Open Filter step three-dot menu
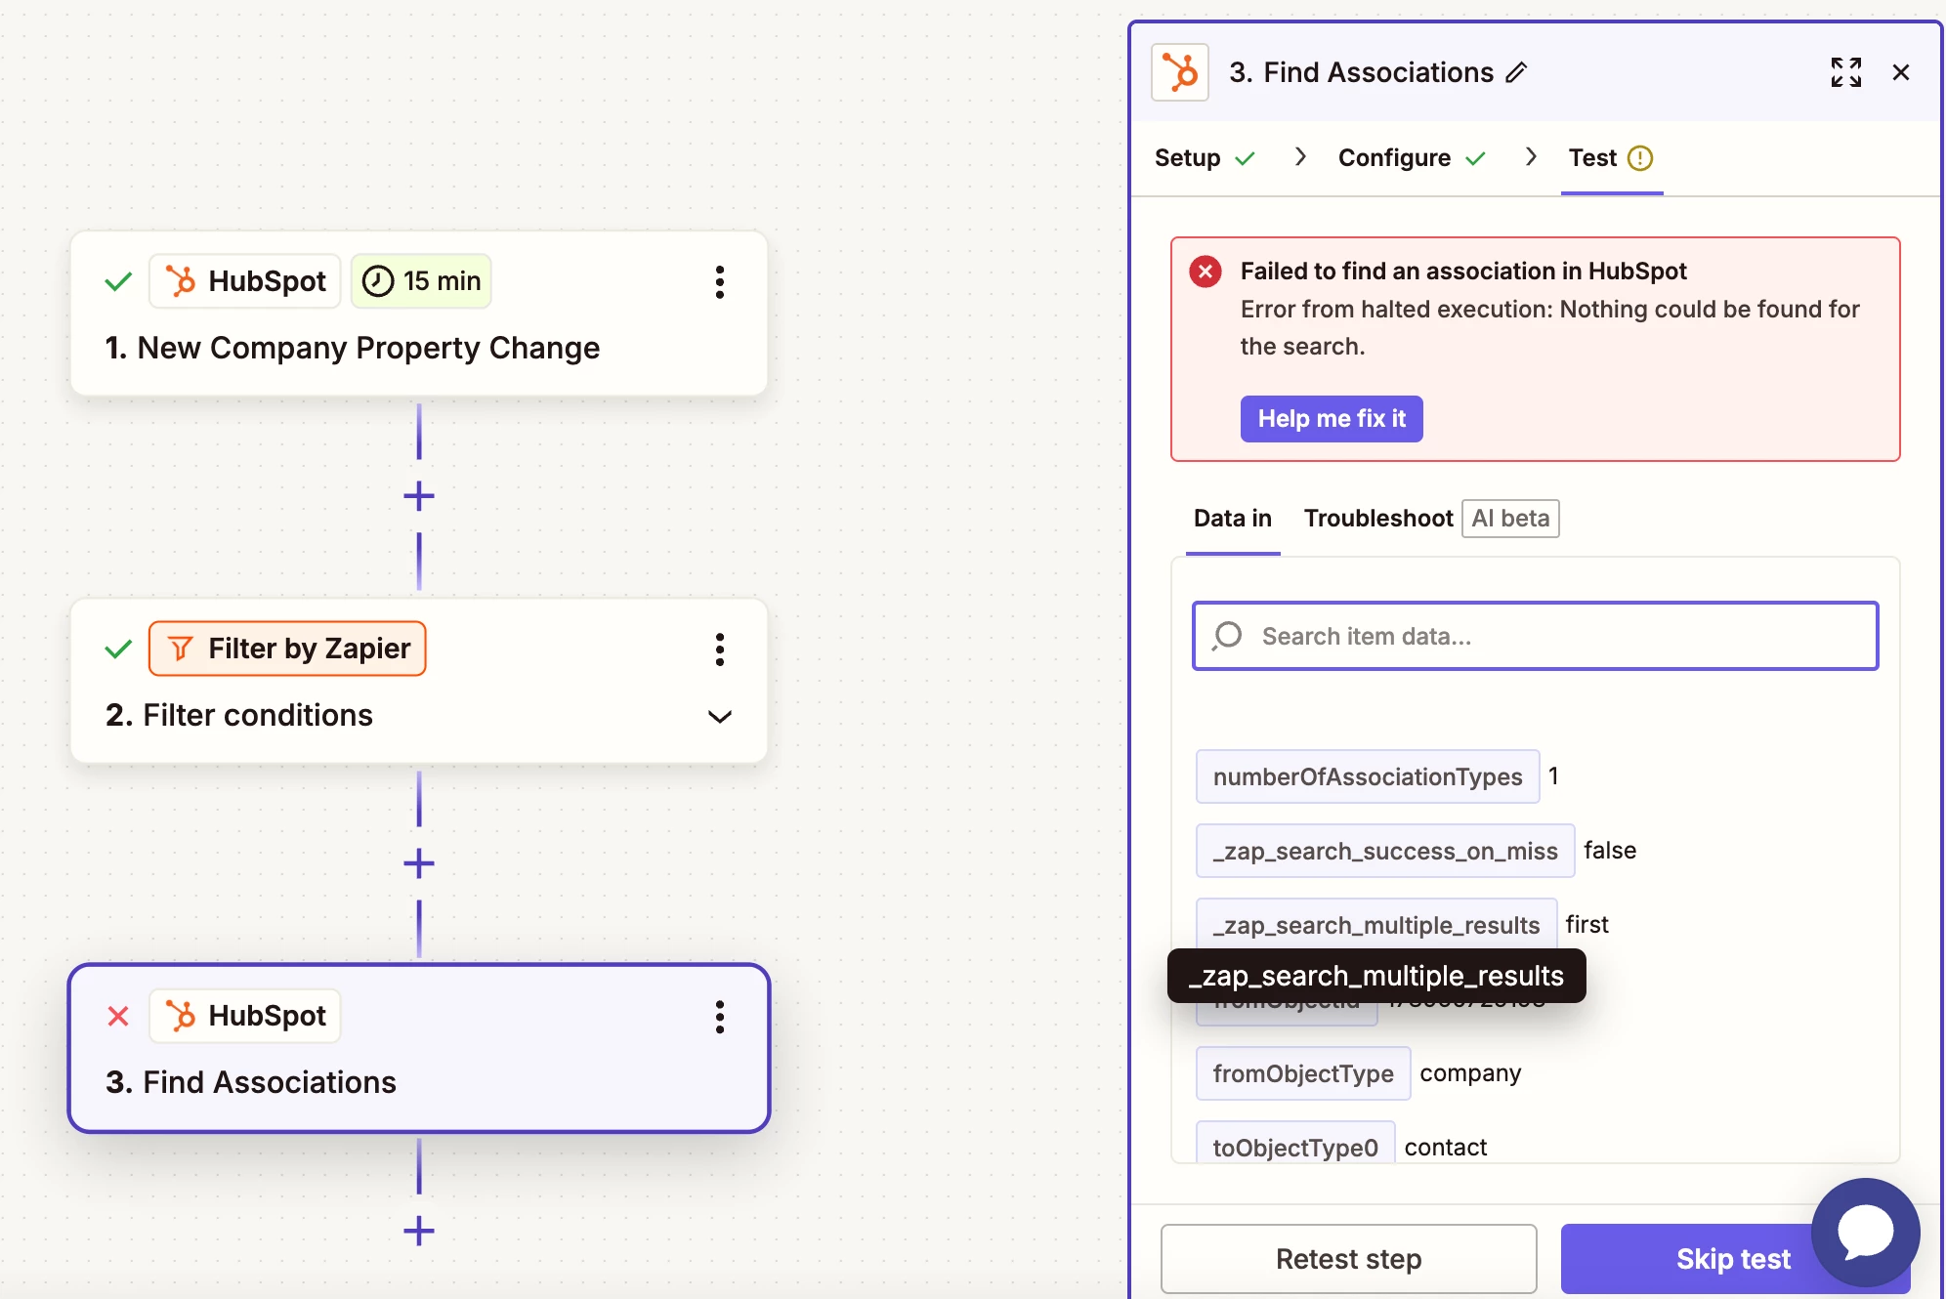This screenshot has height=1299, width=1946. click(720, 649)
